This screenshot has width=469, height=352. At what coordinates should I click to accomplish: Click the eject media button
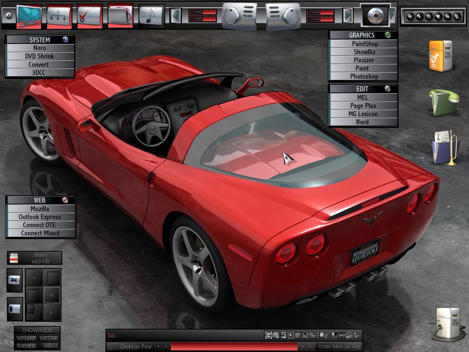[457, 16]
